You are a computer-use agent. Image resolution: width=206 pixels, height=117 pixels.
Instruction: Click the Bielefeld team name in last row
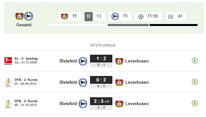(x=68, y=103)
